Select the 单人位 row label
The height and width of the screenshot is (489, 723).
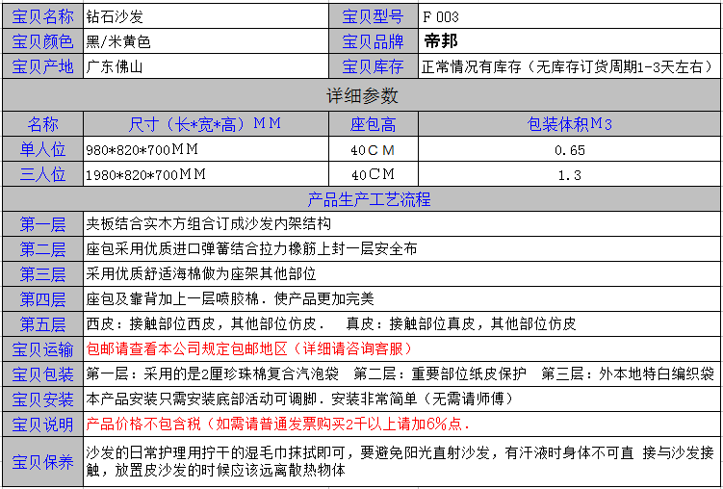pyautogui.click(x=43, y=149)
